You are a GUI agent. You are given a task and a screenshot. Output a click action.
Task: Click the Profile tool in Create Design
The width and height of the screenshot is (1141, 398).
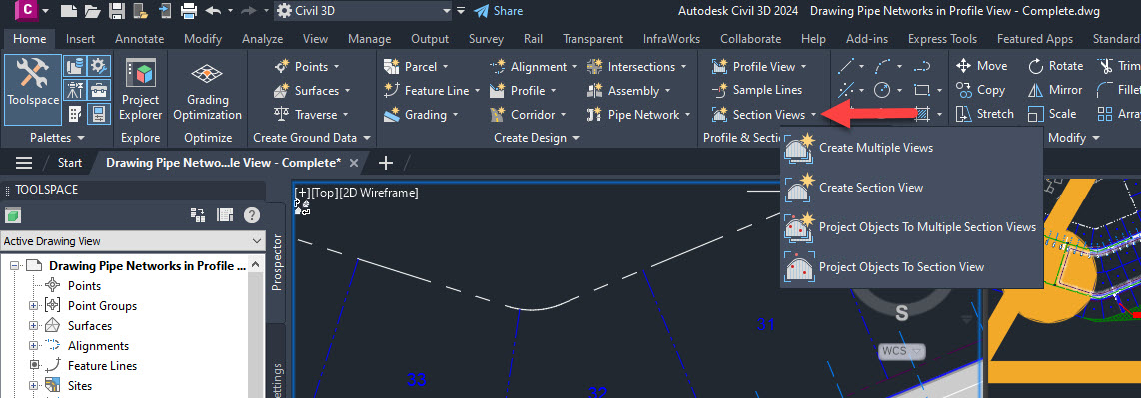coord(524,90)
